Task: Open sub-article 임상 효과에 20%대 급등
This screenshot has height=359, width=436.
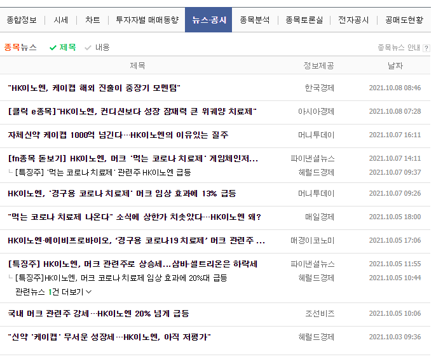Action: 121,278
